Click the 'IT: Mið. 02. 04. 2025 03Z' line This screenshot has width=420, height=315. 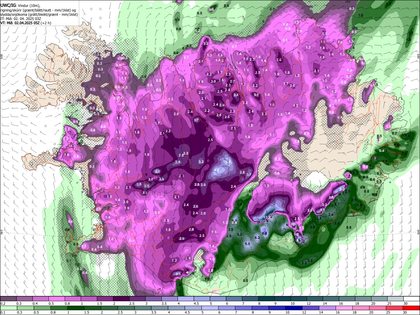21,19
